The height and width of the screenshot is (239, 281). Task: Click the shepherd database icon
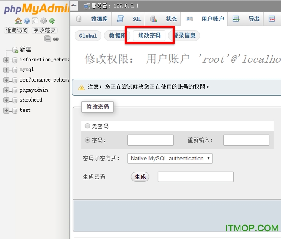tap(15, 100)
